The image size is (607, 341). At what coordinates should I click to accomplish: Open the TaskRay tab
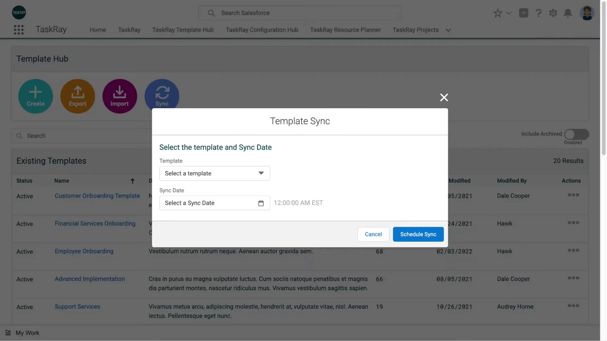point(129,30)
